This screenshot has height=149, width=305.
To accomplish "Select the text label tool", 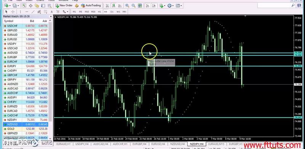I will pos(58,12).
